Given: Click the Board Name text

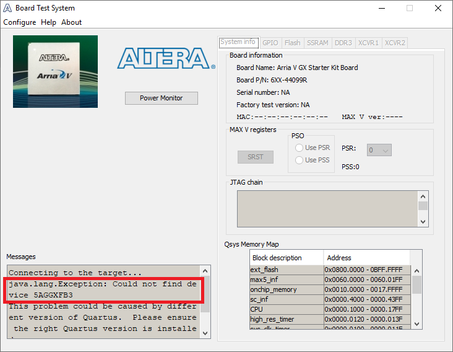Looking at the screenshot, I should point(297,68).
